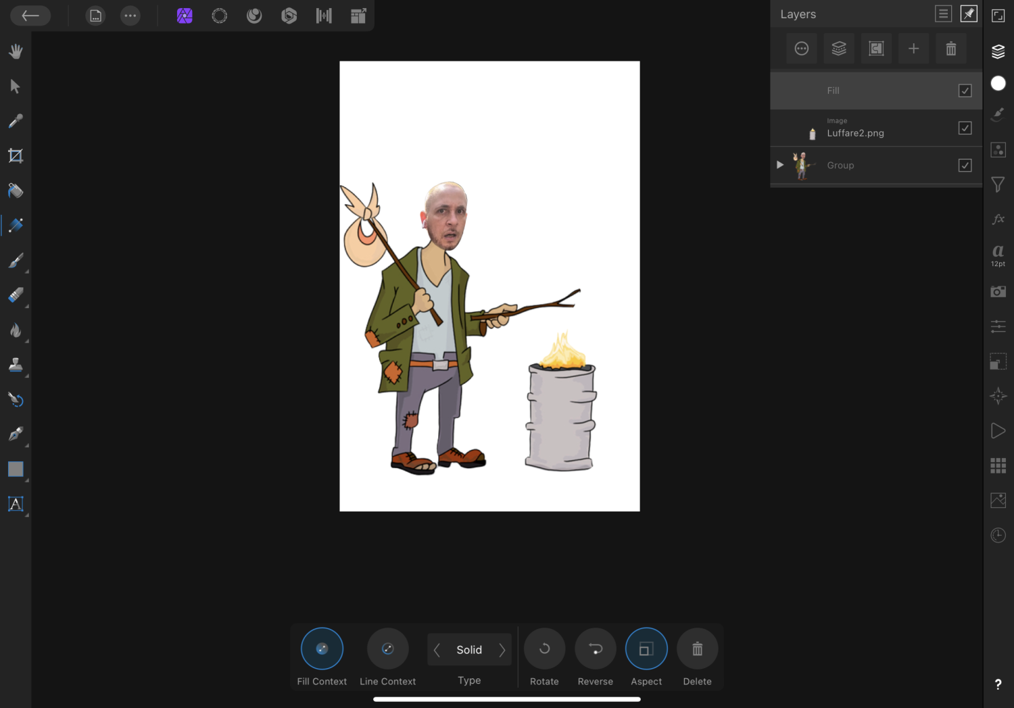Uncheck the Group layer visibility

(965, 166)
